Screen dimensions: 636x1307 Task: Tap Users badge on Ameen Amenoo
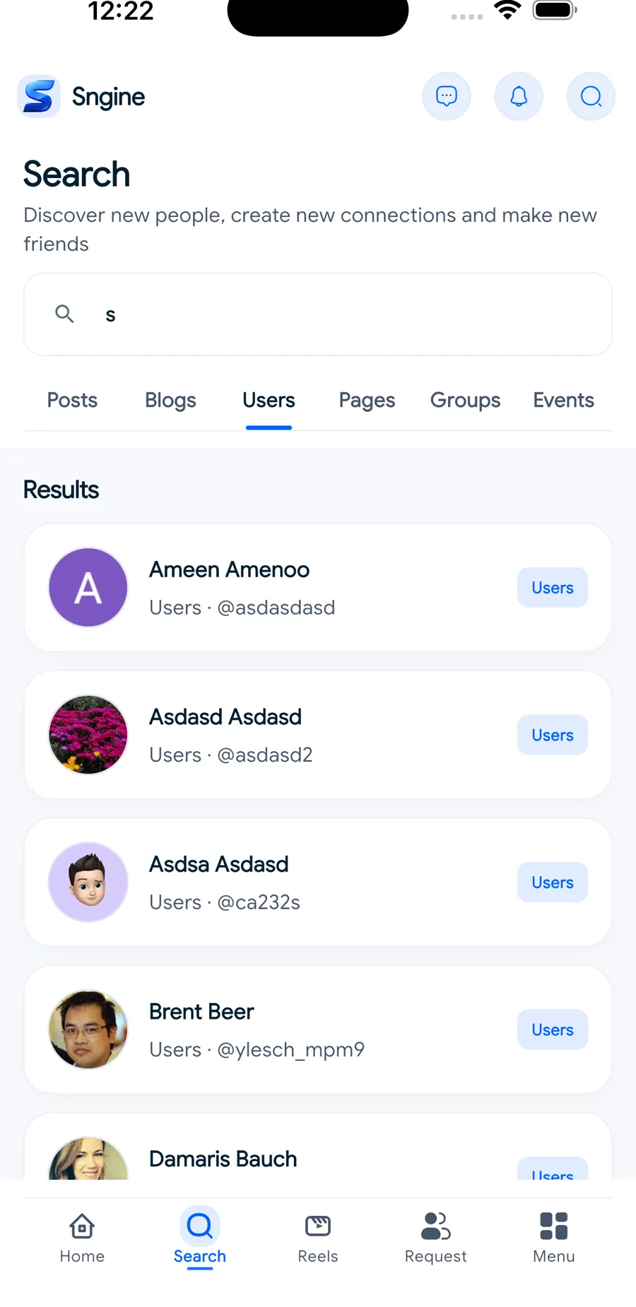click(553, 588)
